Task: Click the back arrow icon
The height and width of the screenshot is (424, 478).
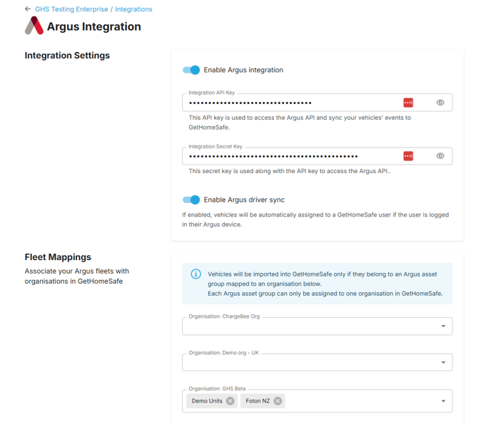Action: click(x=28, y=9)
